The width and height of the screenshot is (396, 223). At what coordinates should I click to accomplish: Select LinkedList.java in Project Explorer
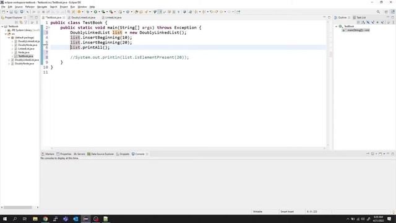tap(26, 48)
